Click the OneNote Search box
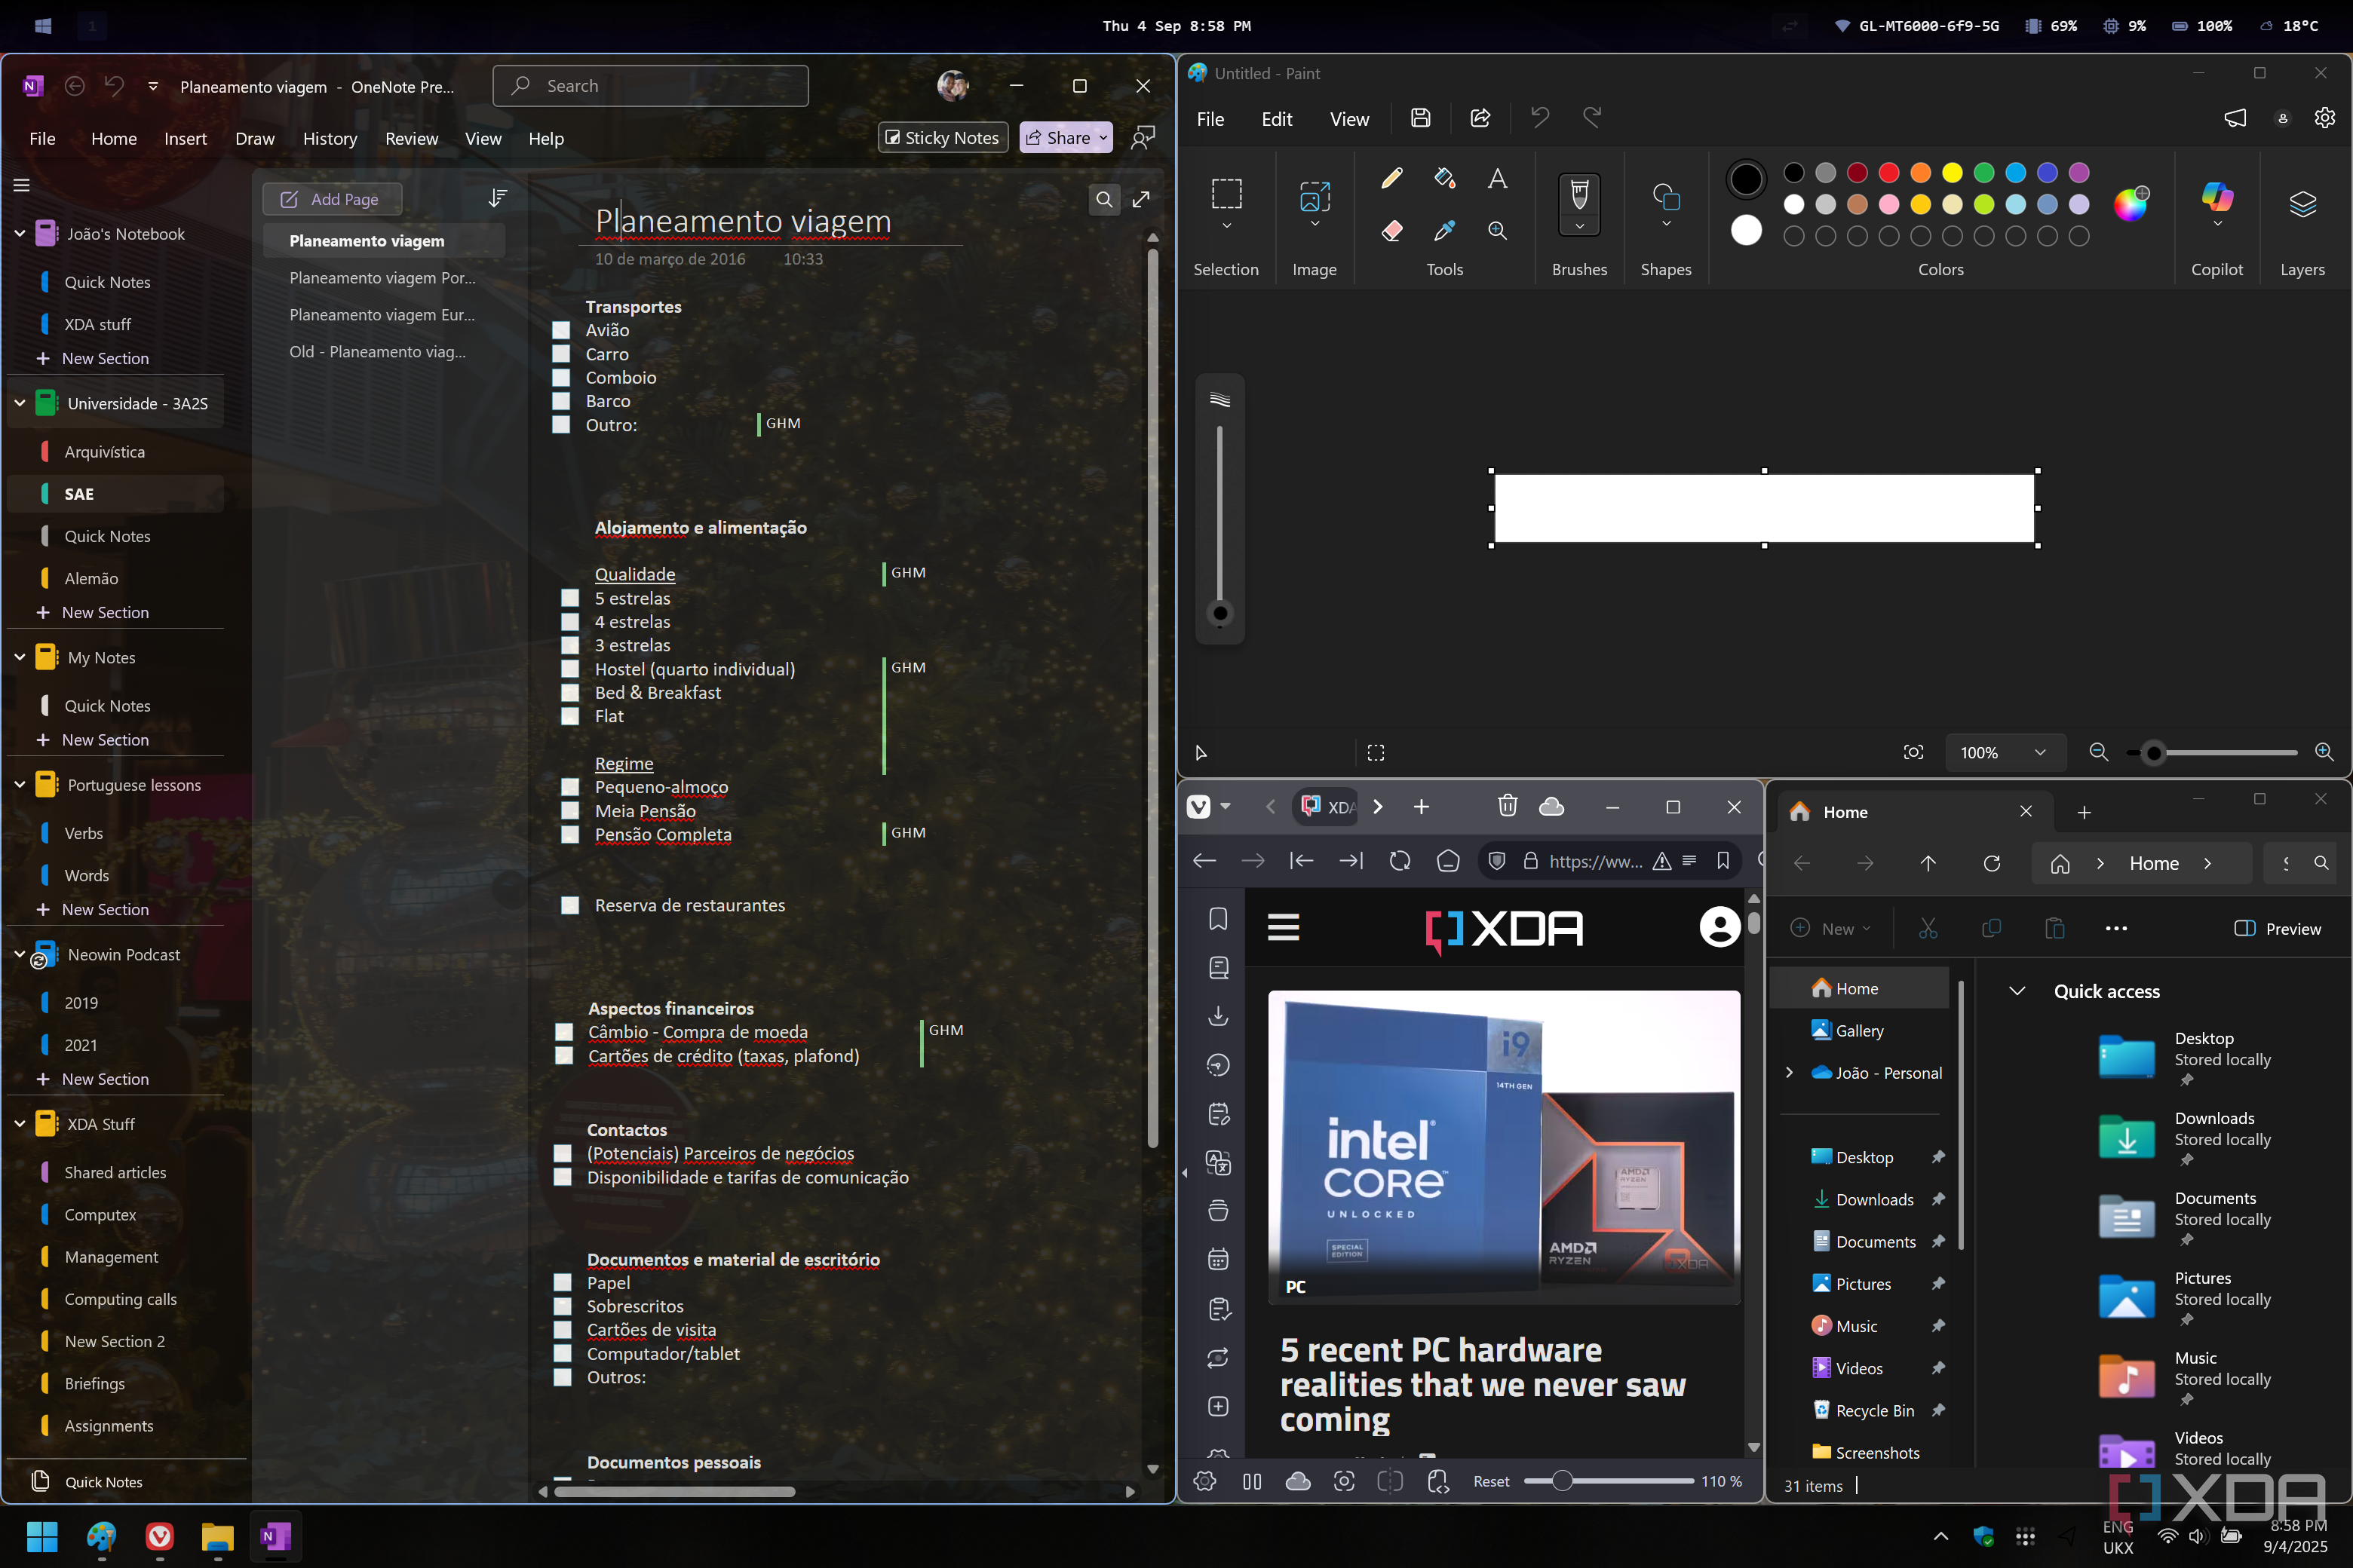2353x1568 pixels. coord(650,86)
